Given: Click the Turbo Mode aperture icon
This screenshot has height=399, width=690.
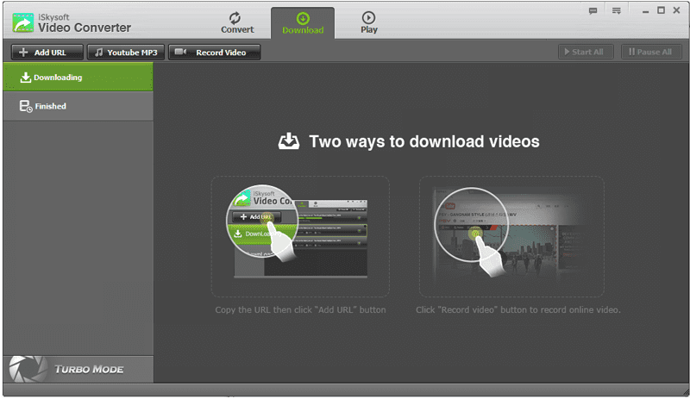Looking at the screenshot, I should click(x=23, y=369).
